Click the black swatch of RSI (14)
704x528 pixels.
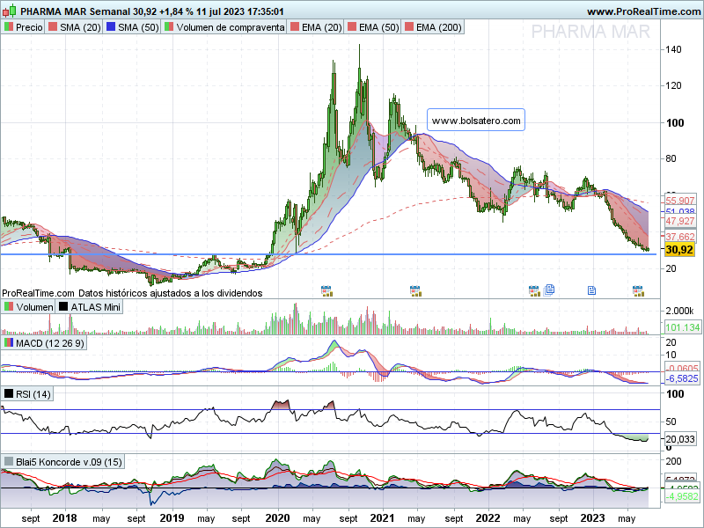coord(9,394)
